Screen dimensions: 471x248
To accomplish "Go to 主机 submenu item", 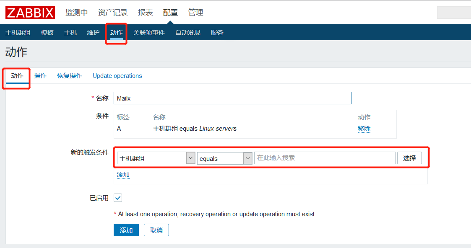I will click(x=70, y=32).
